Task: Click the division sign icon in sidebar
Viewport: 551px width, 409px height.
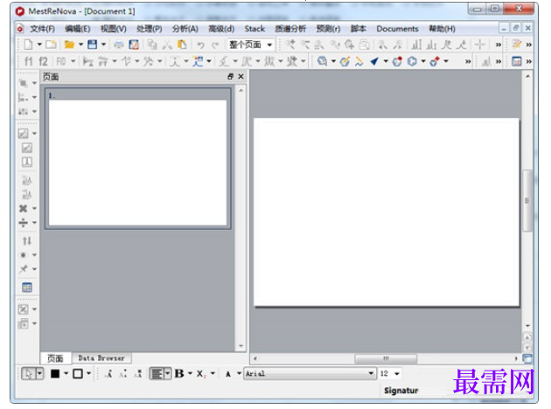Action: point(24,223)
